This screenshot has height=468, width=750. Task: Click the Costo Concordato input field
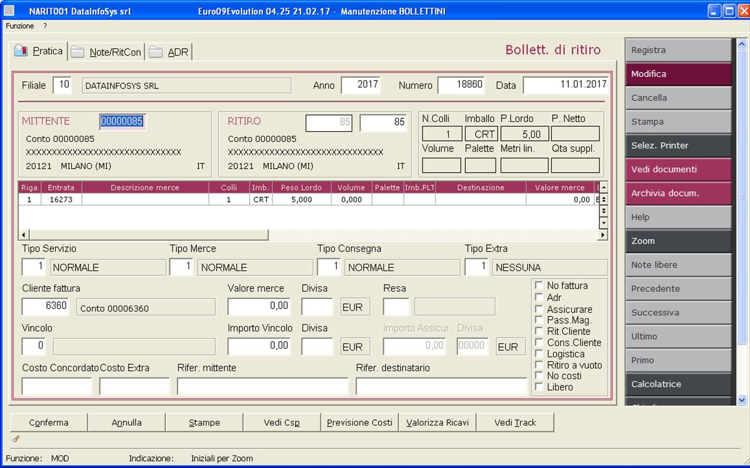click(x=57, y=387)
